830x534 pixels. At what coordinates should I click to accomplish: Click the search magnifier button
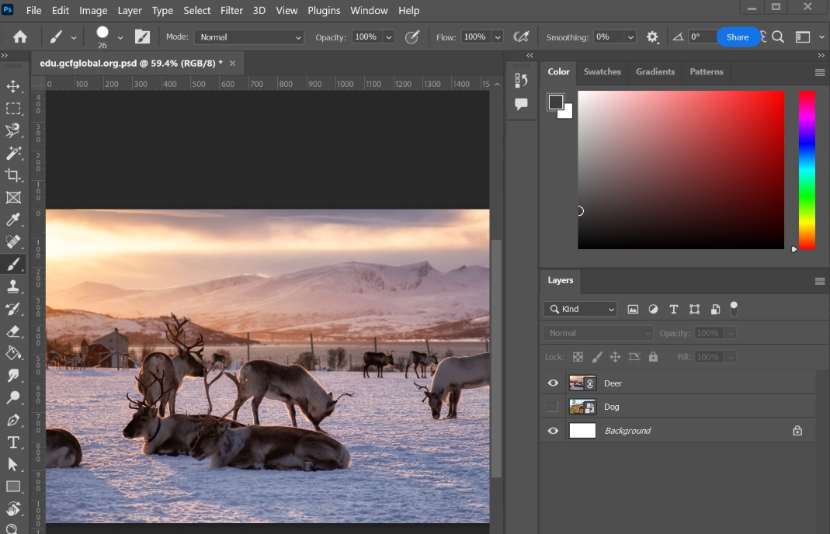coord(776,36)
